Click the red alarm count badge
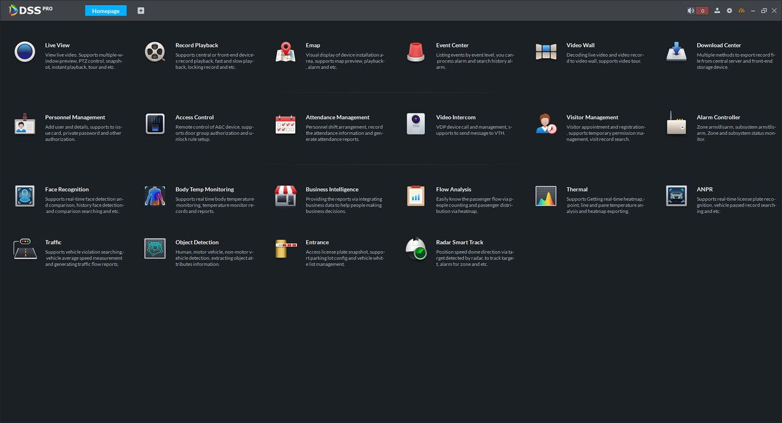The height and width of the screenshot is (423, 782). tap(702, 10)
